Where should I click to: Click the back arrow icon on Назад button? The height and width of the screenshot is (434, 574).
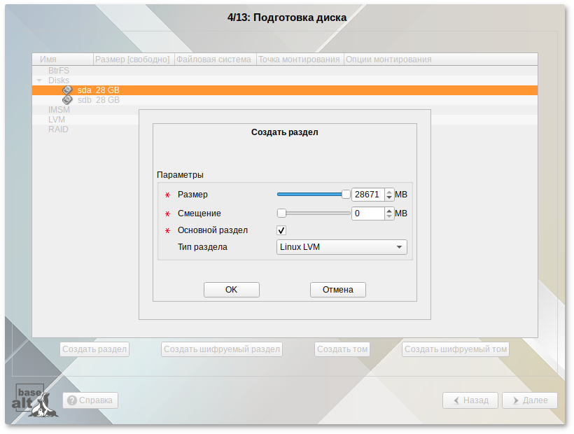point(455,400)
